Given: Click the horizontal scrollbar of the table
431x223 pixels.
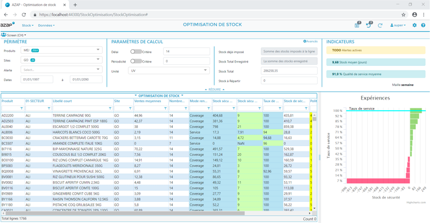Looking at the screenshot, I should (x=124, y=213).
